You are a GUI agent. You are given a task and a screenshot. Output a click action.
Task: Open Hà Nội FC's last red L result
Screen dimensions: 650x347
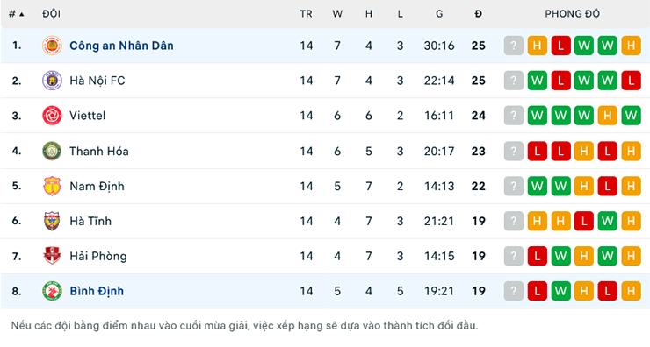[x=631, y=81]
